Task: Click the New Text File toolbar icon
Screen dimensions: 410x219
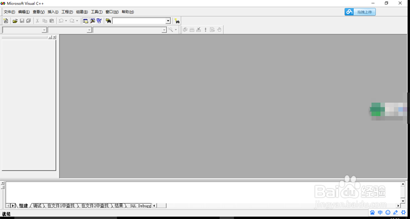Action: coord(6,21)
